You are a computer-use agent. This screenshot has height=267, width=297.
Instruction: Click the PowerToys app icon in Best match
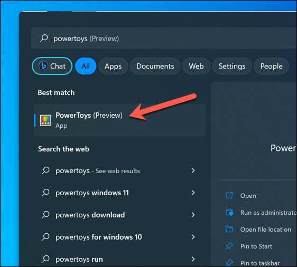click(45, 120)
